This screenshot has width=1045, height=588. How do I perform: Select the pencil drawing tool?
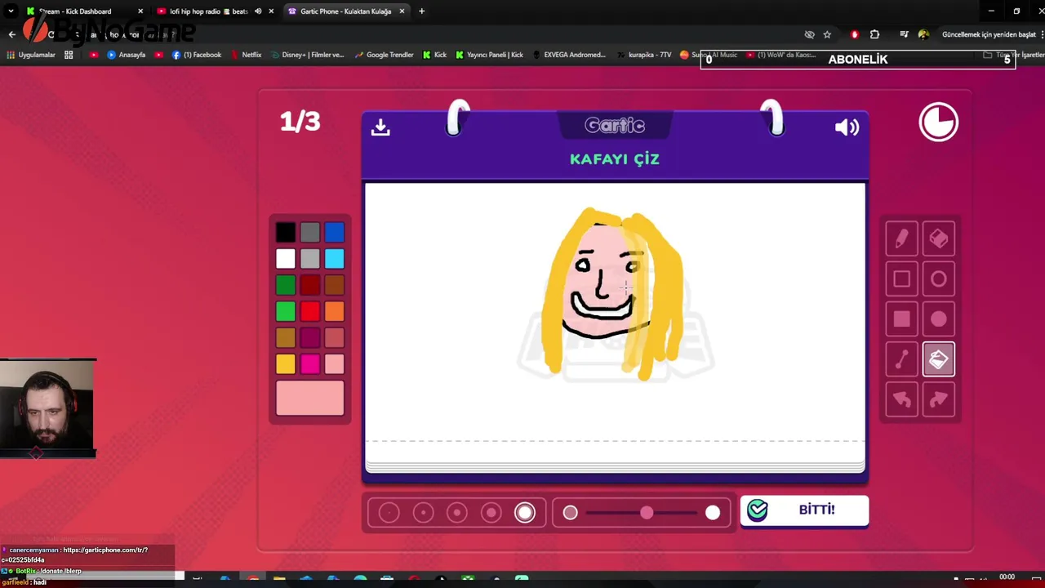click(x=902, y=238)
